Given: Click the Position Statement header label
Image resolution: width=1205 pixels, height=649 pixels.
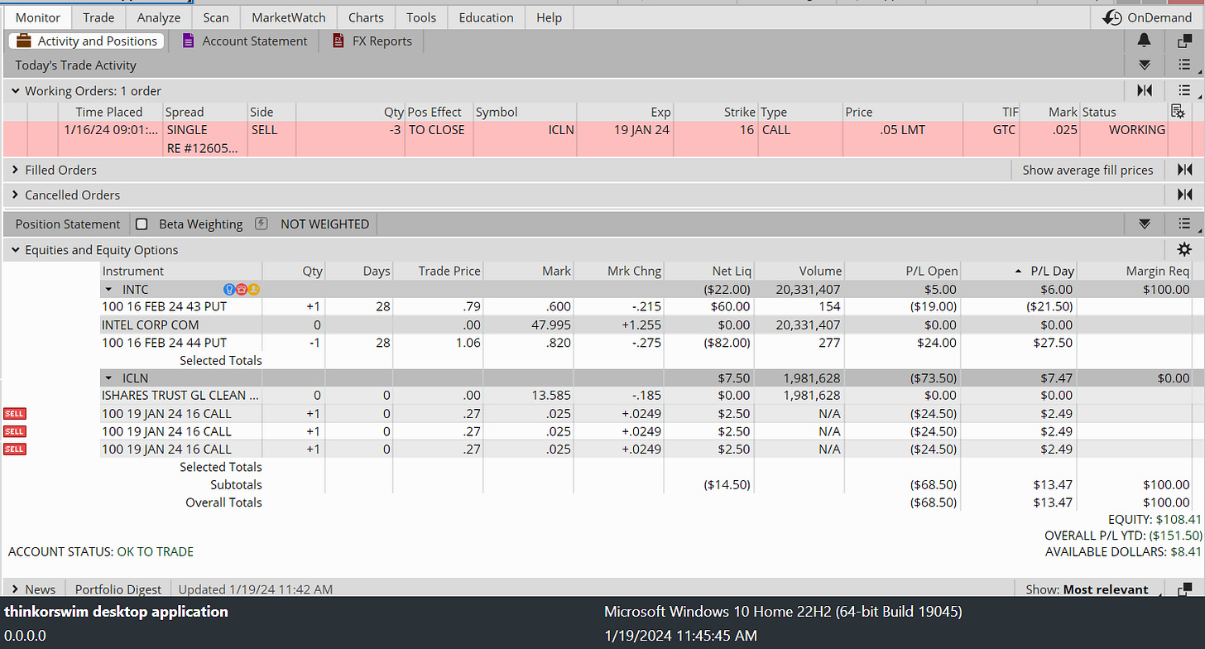Looking at the screenshot, I should tap(68, 224).
